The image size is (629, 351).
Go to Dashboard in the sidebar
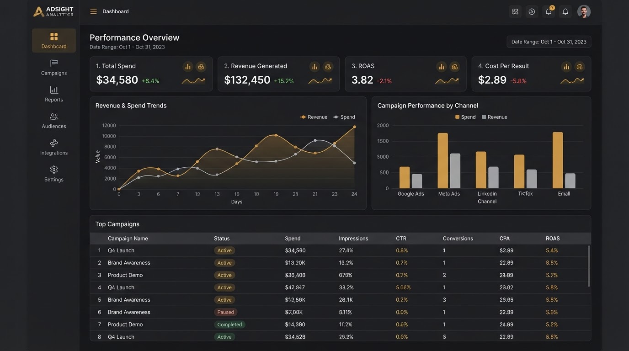[54, 41]
